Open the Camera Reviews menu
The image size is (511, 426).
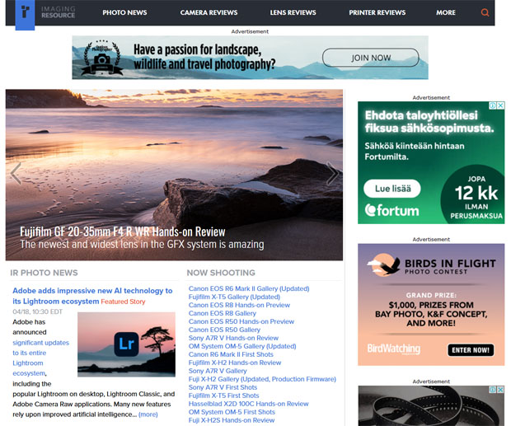[209, 12]
